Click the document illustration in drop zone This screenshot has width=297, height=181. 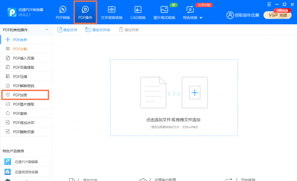point(153,92)
